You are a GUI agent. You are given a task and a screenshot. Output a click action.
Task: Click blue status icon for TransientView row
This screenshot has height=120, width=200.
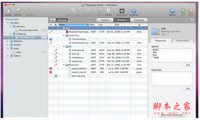pyautogui.click(x=51, y=39)
